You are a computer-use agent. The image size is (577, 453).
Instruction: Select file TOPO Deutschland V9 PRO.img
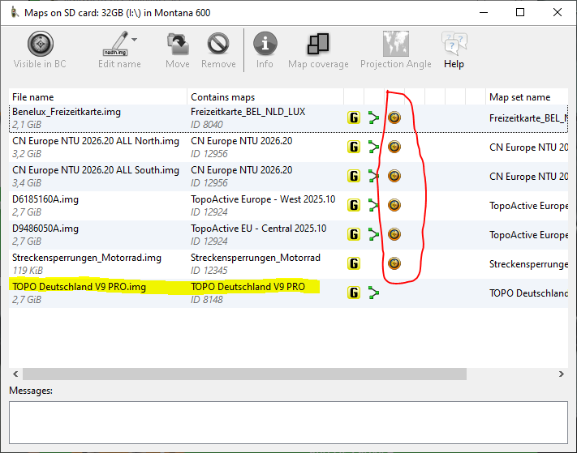(79, 287)
